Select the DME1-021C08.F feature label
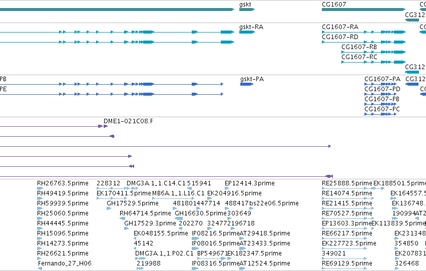This screenshot has height=271, width=426. click(128, 121)
